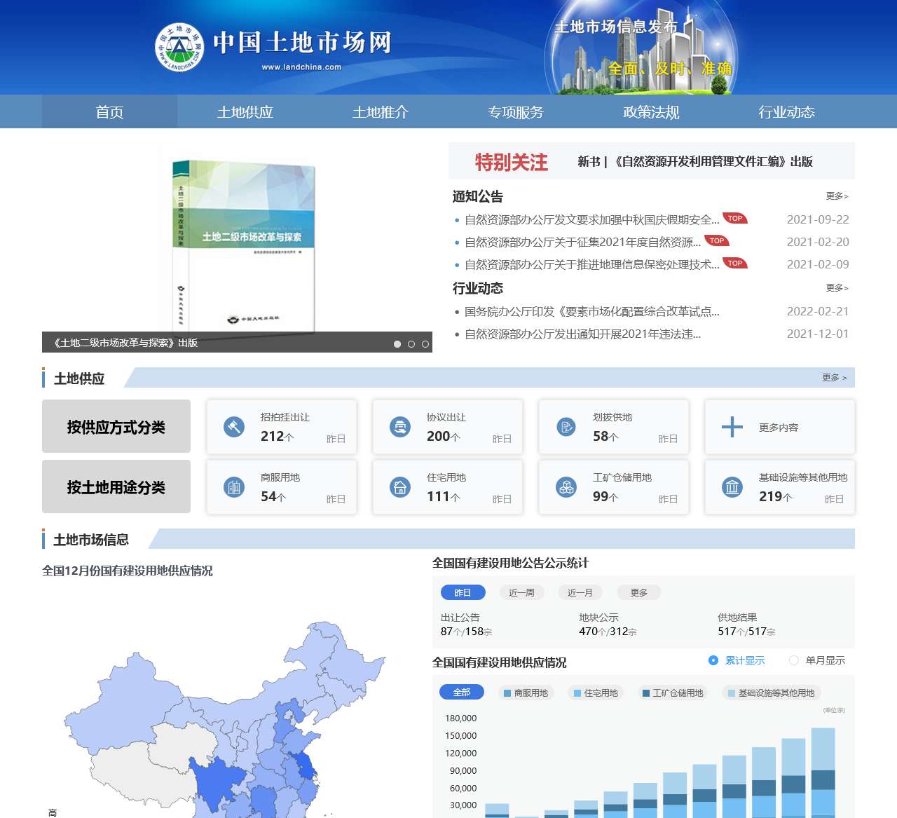Open 新书《自然资源开发利用管理文件汇编》出版 headline
This screenshot has height=818, width=897.
(x=695, y=162)
